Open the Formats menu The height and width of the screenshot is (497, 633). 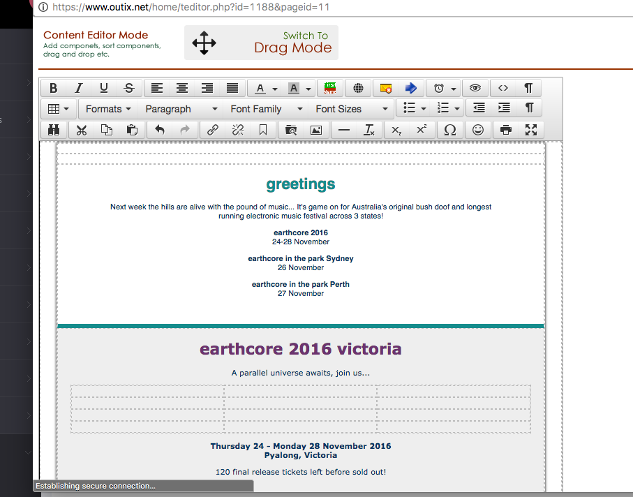108,109
